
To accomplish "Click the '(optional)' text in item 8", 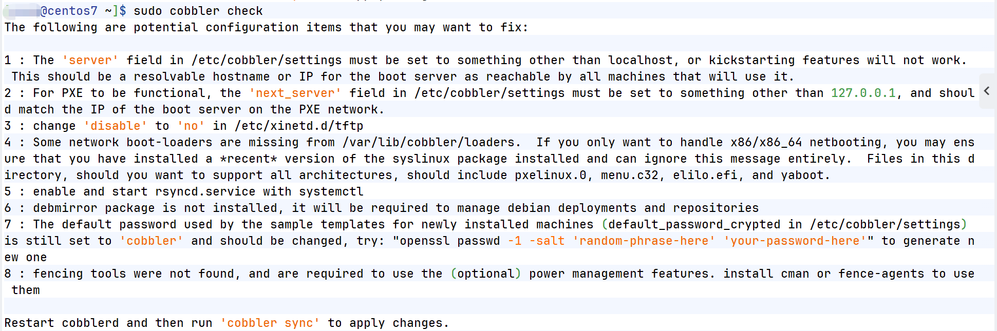I will (x=486, y=274).
